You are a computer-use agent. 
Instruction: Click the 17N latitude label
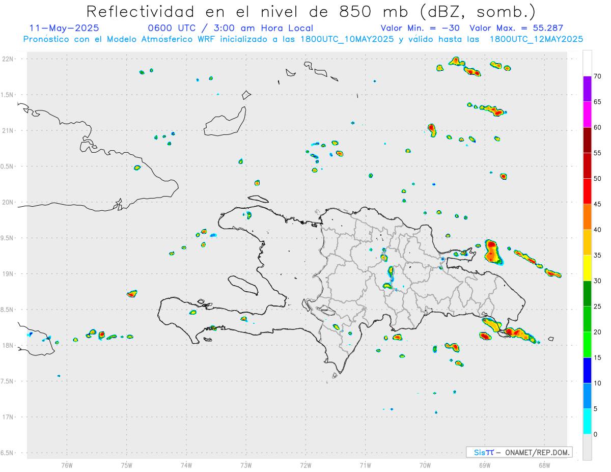point(9,417)
